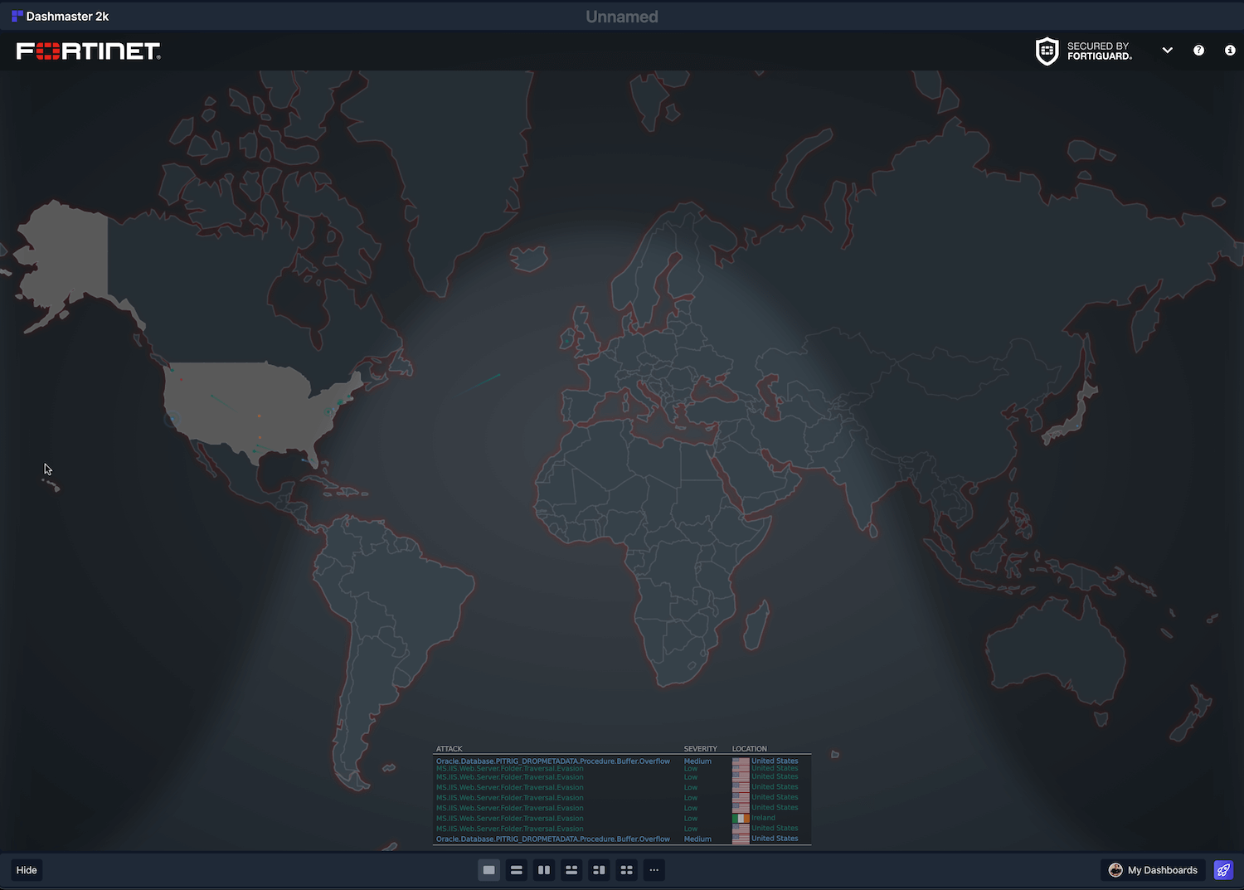This screenshot has width=1244, height=890.
Task: Select the Oracle.Database Buffer.Overflow attack row
Action: click(553, 761)
